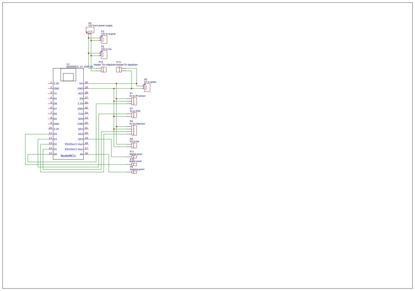Click the NodeMCU text label inside U1
This screenshot has height=291, width=415.
click(x=68, y=156)
